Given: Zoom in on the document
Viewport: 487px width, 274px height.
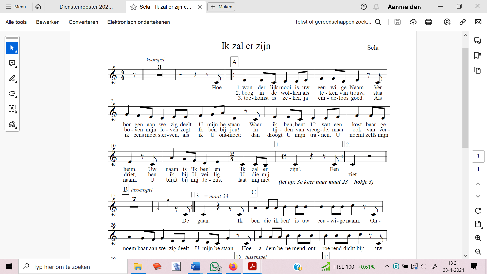Looking at the screenshot, I should click(478, 238).
